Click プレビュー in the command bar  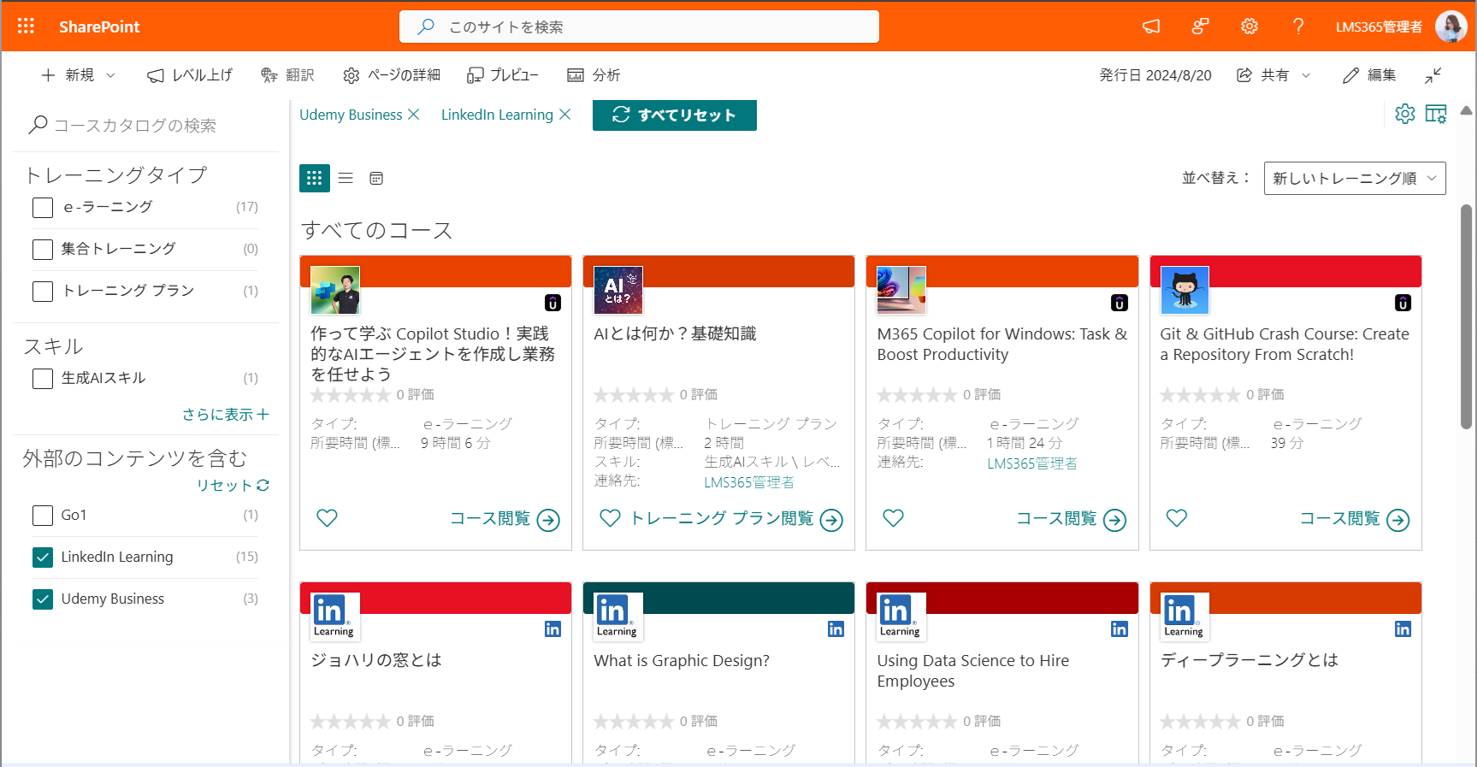[503, 75]
